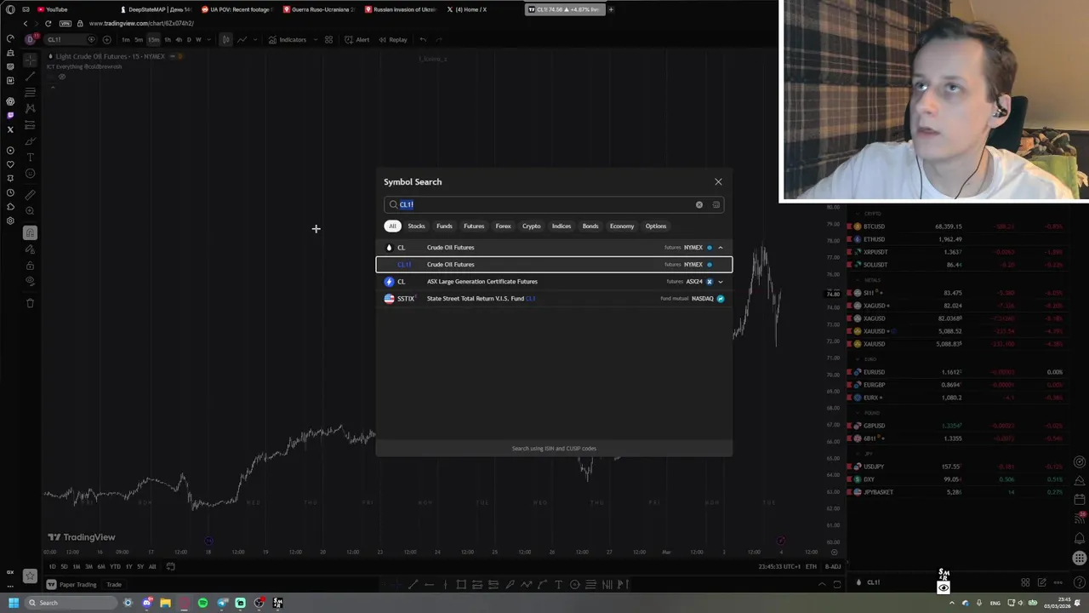Open the timeframe dropdown arrow
Image resolution: width=1089 pixels, height=613 pixels.
click(x=209, y=39)
